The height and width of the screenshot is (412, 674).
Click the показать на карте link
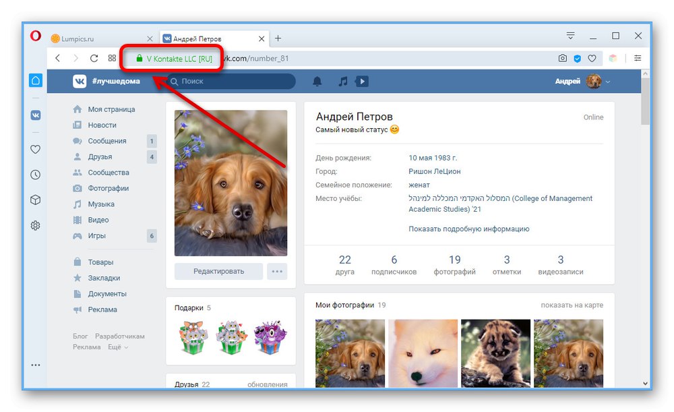pyautogui.click(x=572, y=305)
